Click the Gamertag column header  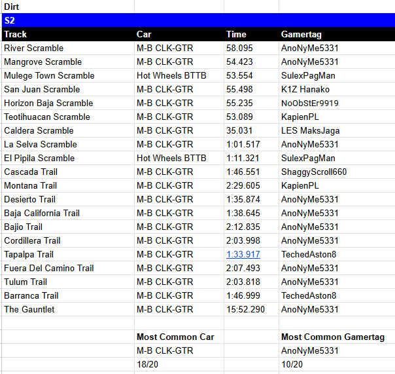tap(337, 34)
